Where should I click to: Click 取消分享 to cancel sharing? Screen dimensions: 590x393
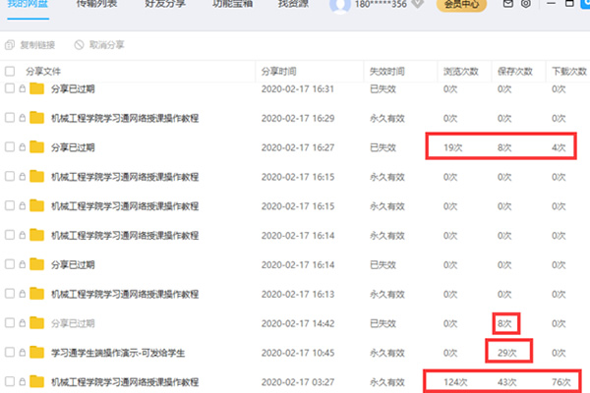click(x=103, y=45)
